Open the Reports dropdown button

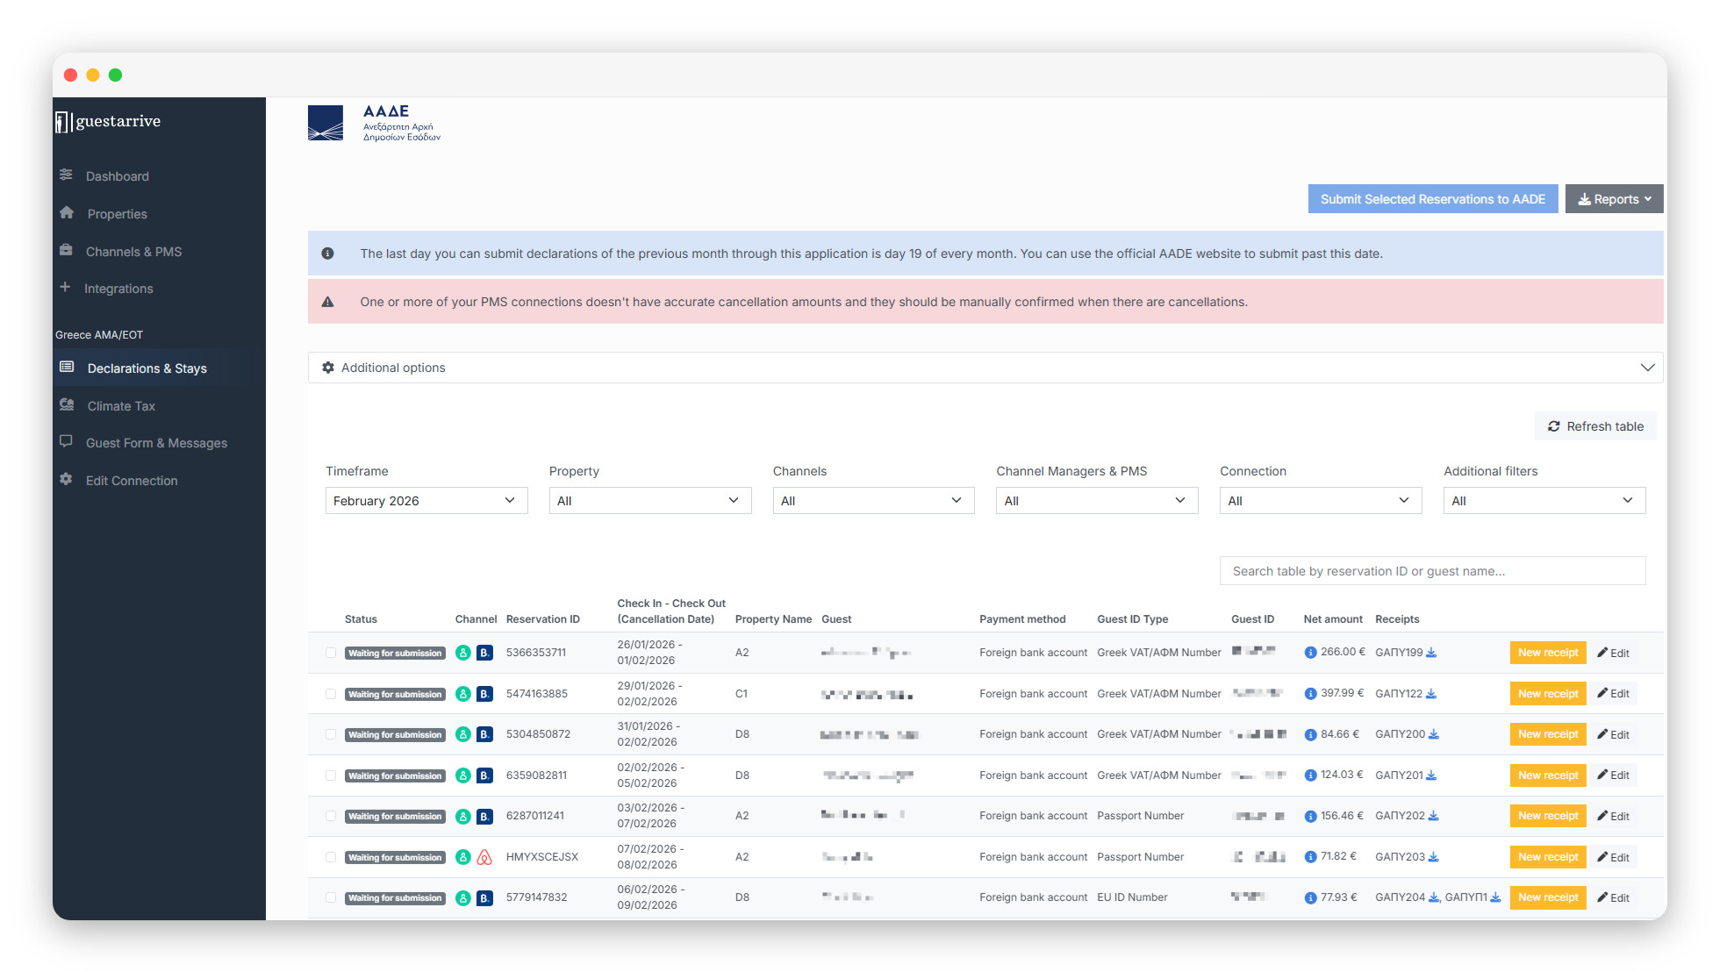click(x=1614, y=199)
